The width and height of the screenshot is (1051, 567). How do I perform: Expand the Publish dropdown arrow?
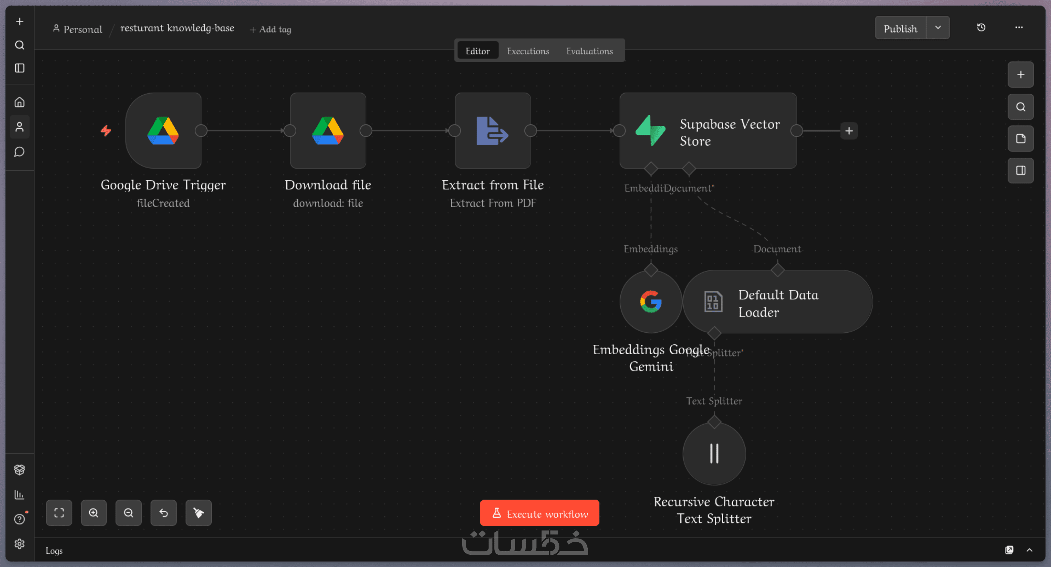coord(937,27)
